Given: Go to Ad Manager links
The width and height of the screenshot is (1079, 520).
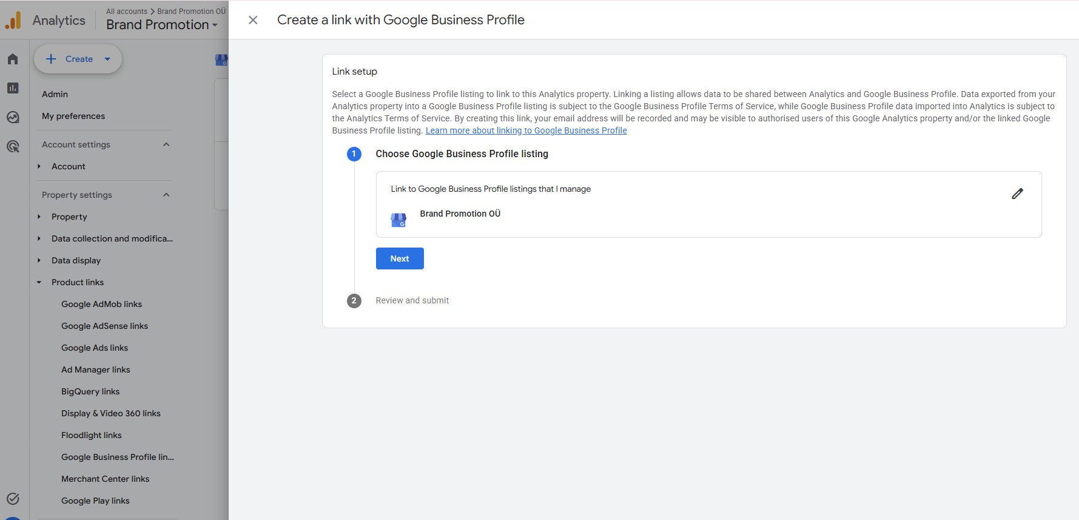Looking at the screenshot, I should coord(96,370).
